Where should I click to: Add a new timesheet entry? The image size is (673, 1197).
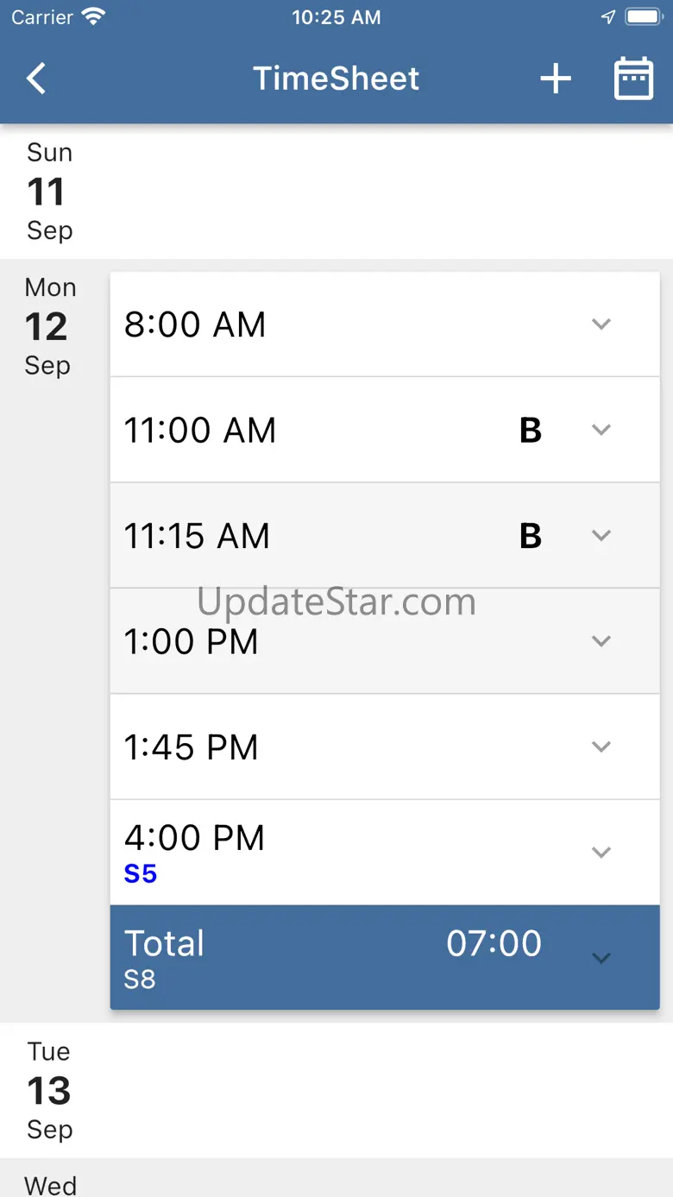point(556,79)
